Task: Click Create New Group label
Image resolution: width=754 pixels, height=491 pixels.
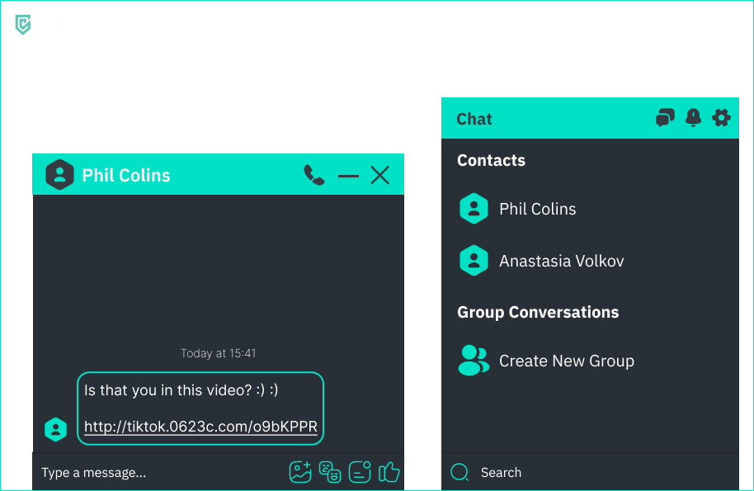Action: pos(566,361)
